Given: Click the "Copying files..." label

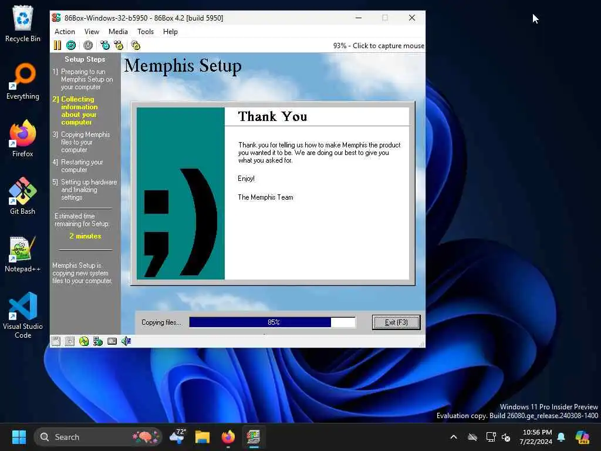Looking at the screenshot, I should tap(161, 322).
